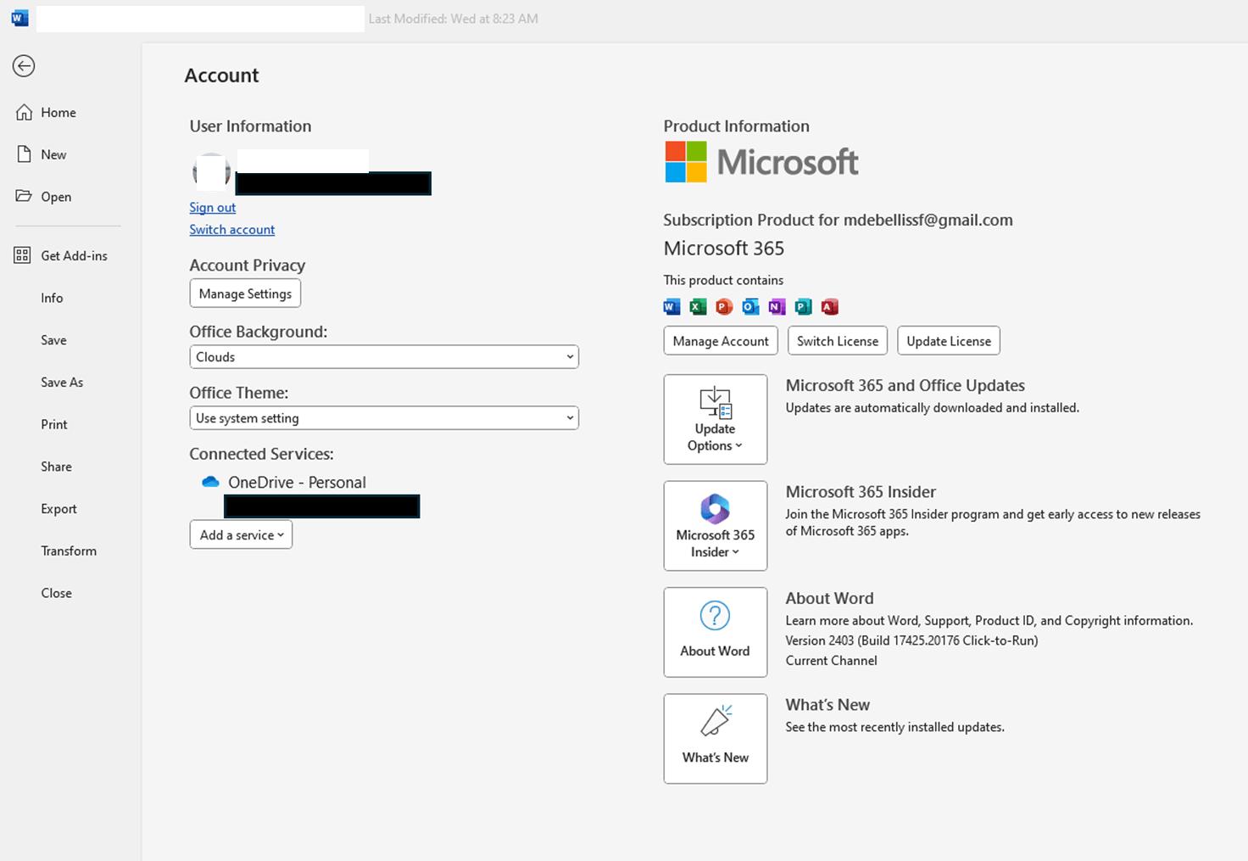The image size is (1248, 861).
Task: Click the Subscription Product email line
Action: pos(838,221)
